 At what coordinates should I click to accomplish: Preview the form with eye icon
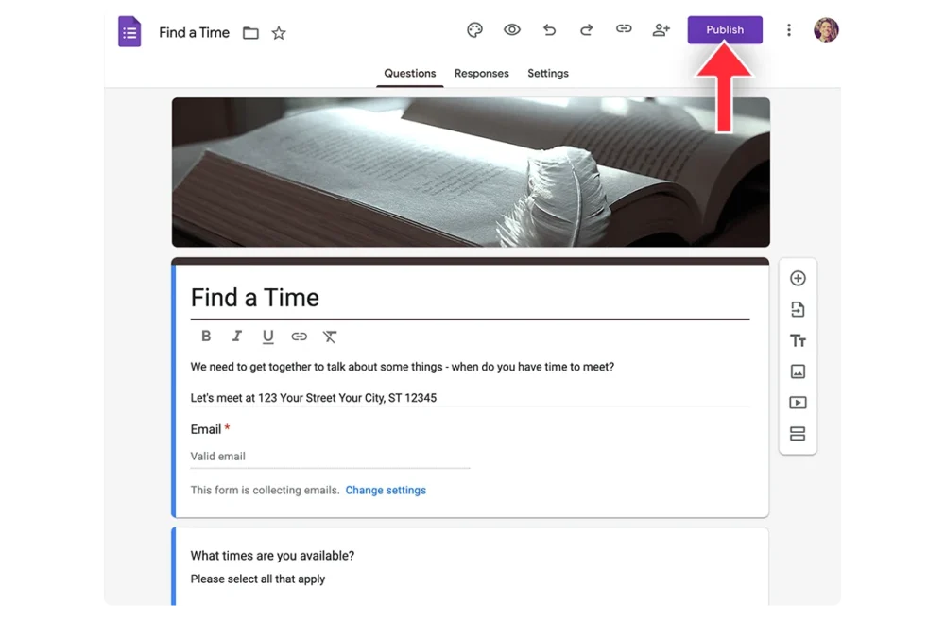click(x=511, y=30)
